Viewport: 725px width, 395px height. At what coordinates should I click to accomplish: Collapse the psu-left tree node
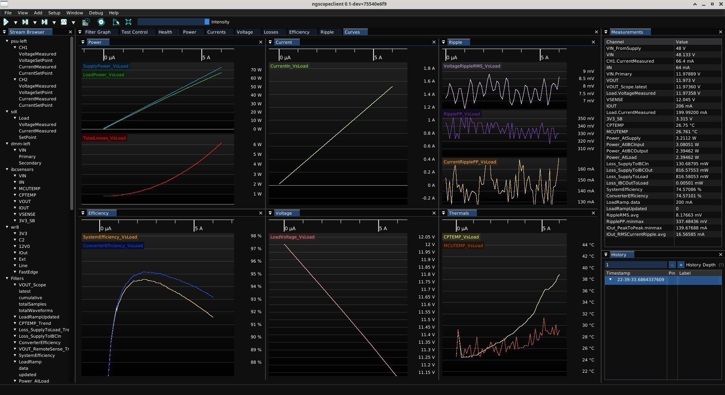point(7,41)
